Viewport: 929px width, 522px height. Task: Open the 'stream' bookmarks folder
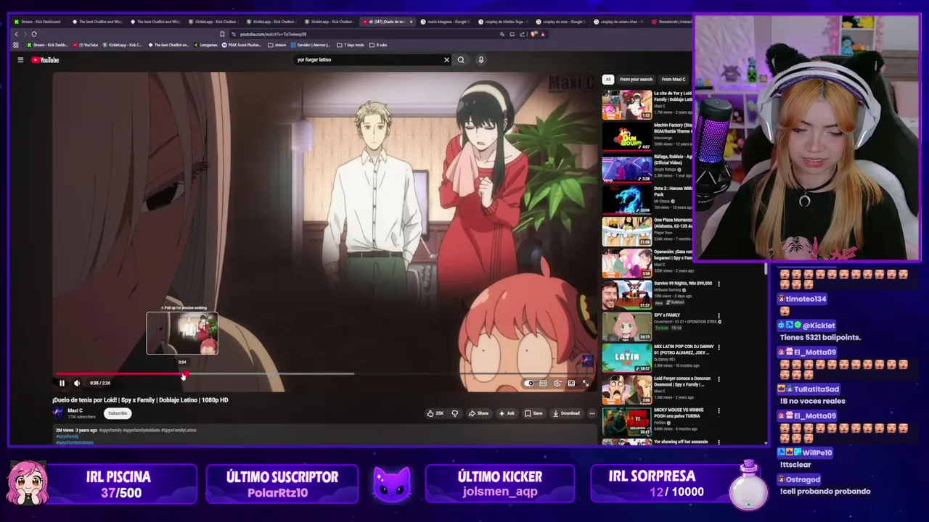coord(277,45)
